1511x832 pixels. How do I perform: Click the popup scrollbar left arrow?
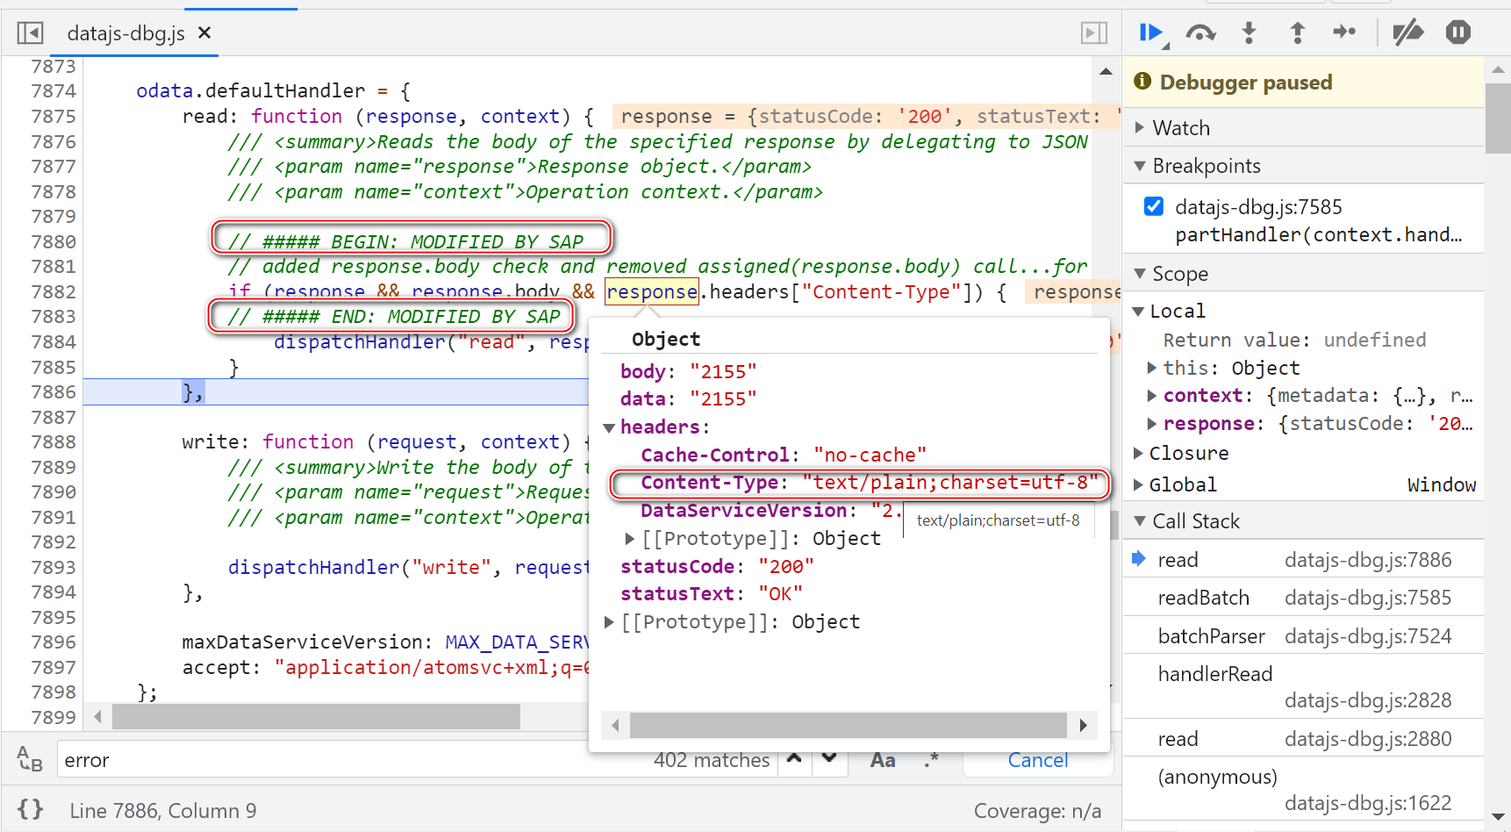point(615,725)
